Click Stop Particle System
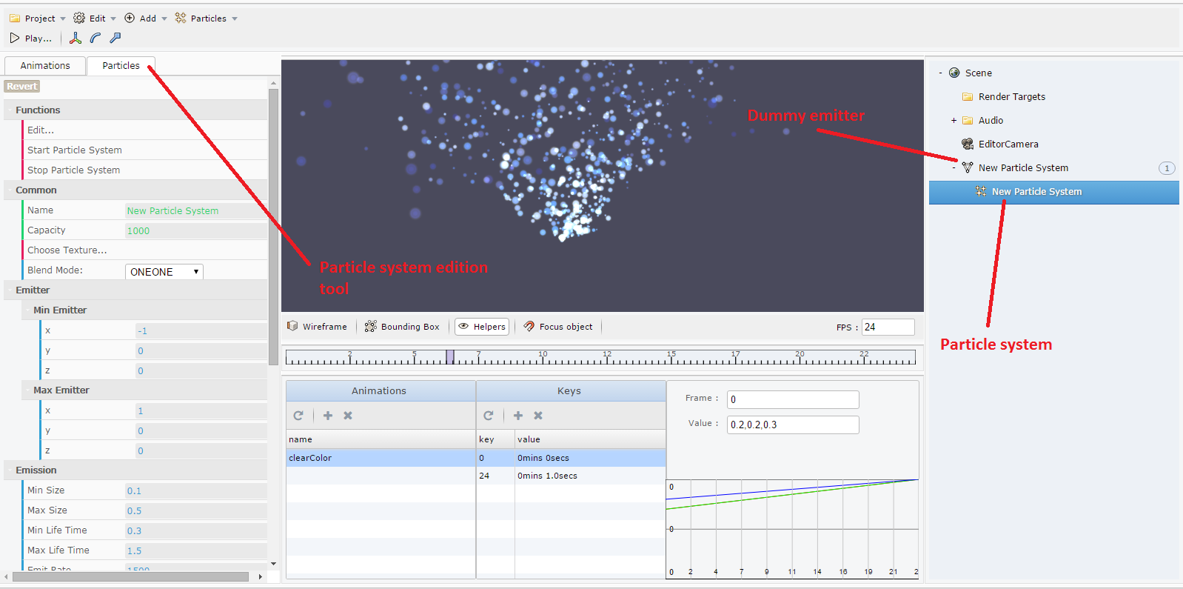This screenshot has width=1183, height=589. [74, 170]
